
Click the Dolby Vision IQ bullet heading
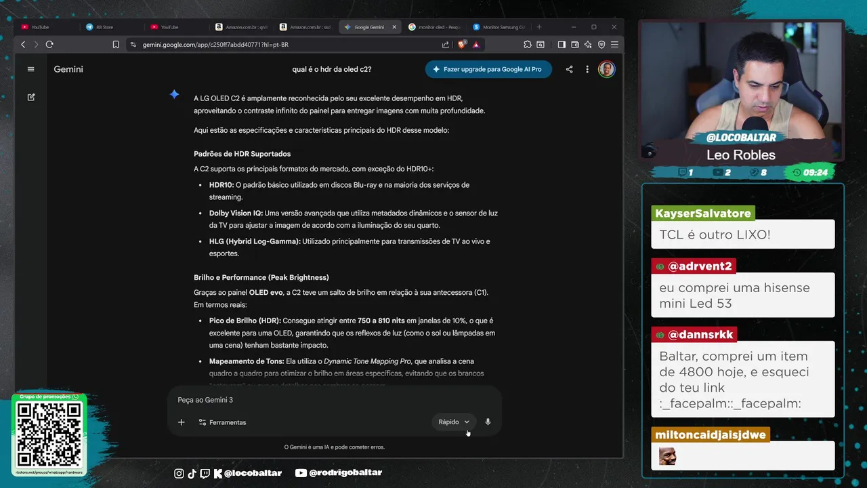[x=236, y=213]
